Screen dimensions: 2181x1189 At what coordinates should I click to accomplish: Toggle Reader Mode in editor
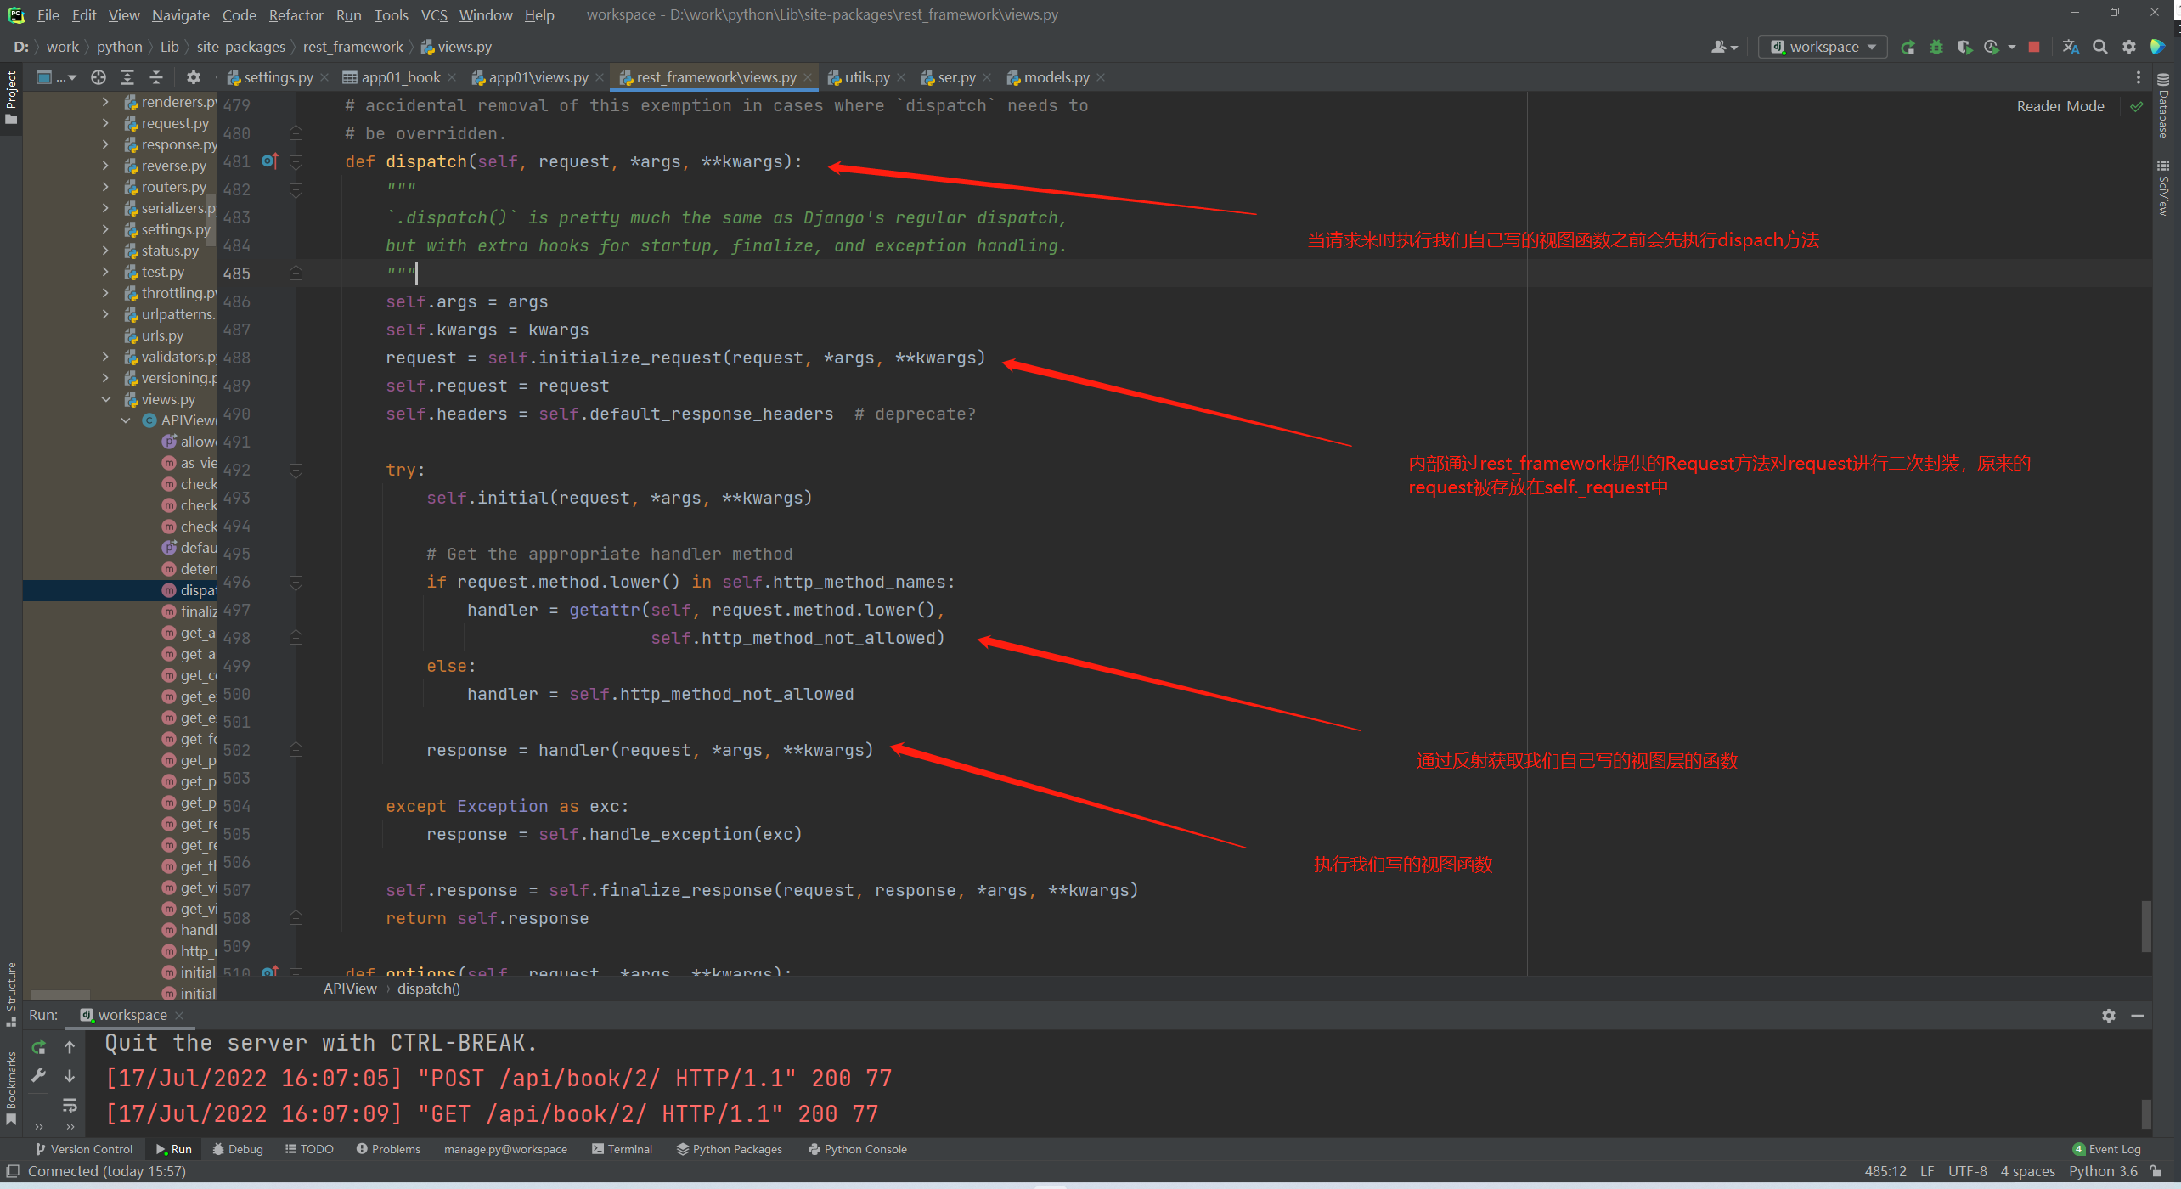pos(2060,106)
